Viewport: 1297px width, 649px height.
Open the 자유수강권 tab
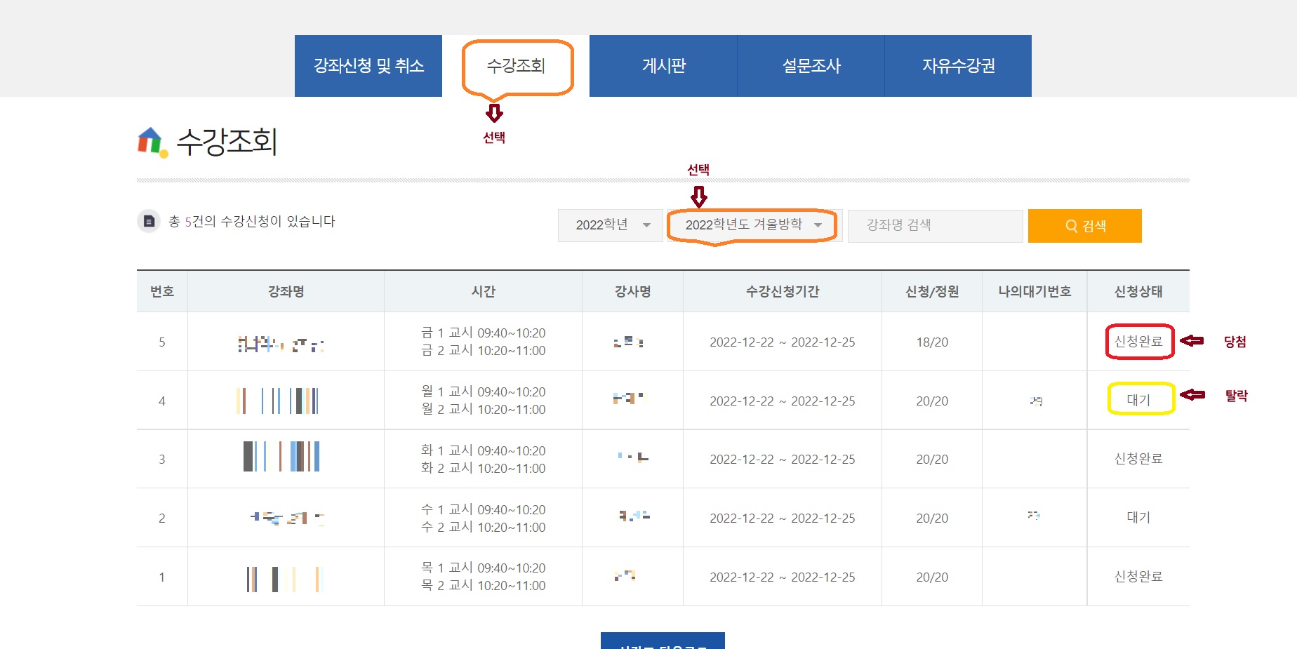[958, 66]
